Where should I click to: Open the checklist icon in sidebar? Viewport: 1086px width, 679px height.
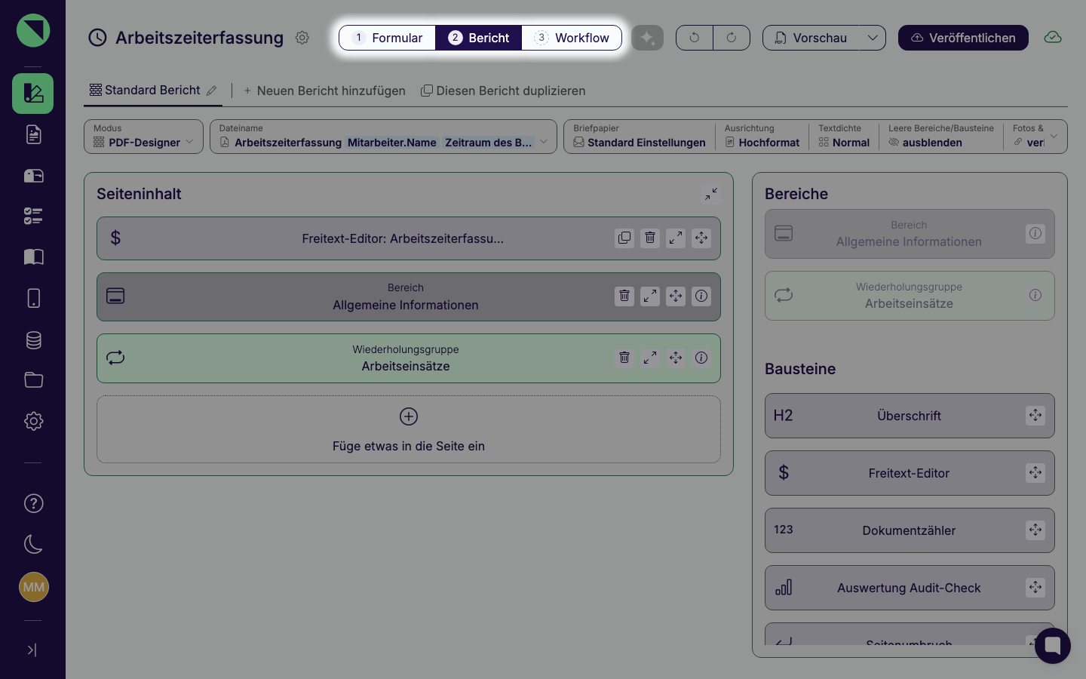click(x=33, y=217)
